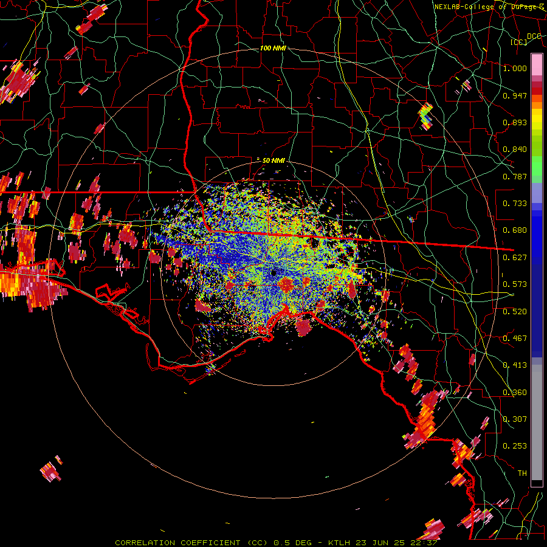The height and width of the screenshot is (547, 547).
Task: Click the 0.733 value on color scale
Action: click(x=515, y=204)
